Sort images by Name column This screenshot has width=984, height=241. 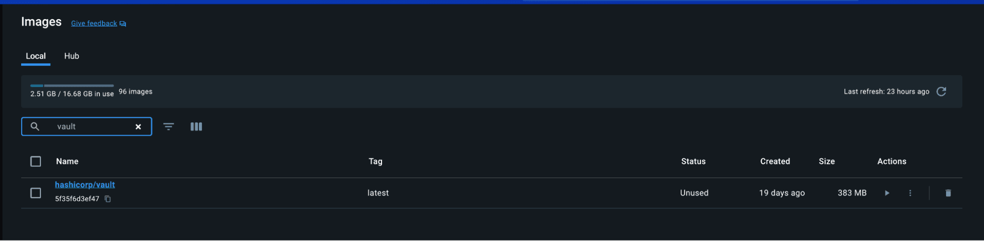point(67,161)
